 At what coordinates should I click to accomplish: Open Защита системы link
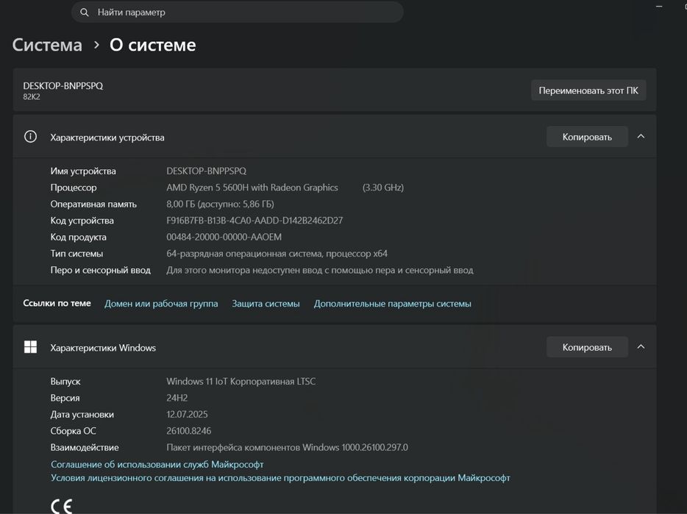266,303
